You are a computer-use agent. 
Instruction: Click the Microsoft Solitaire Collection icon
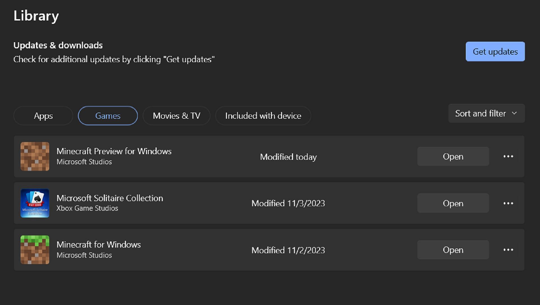[35, 203]
